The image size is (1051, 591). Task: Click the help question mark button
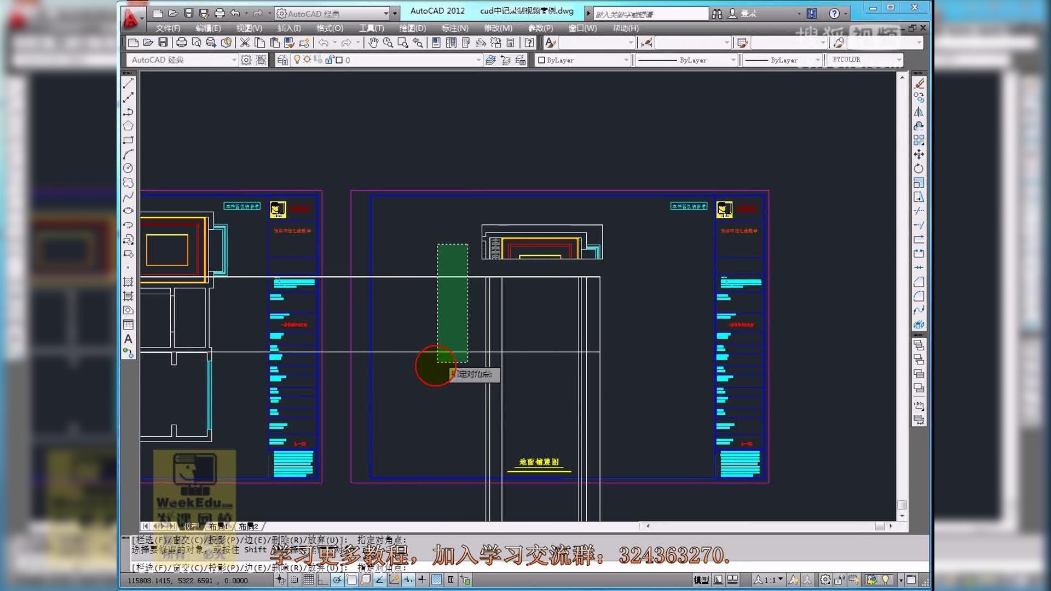pos(834,14)
